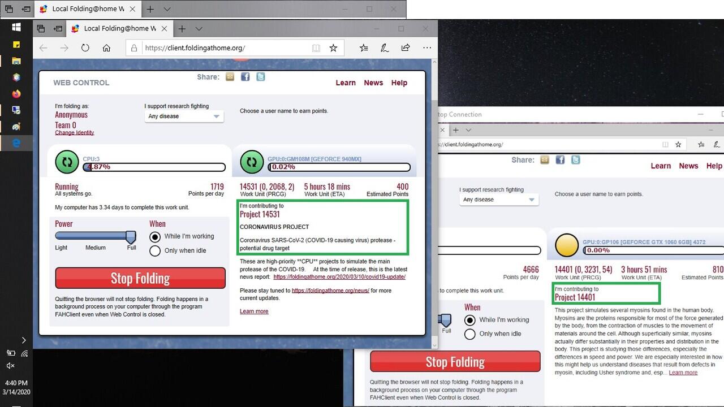Select Only when idle in front window
724x407 pixels.
pos(155,250)
